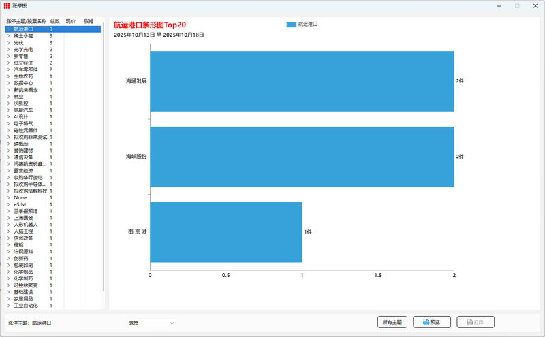Screen dimensions: 545x337
Task: Click the 南京港 bar in chart
Action: click(x=226, y=232)
